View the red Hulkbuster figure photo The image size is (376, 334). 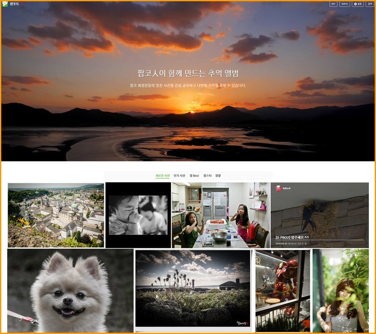pyautogui.click(x=283, y=290)
